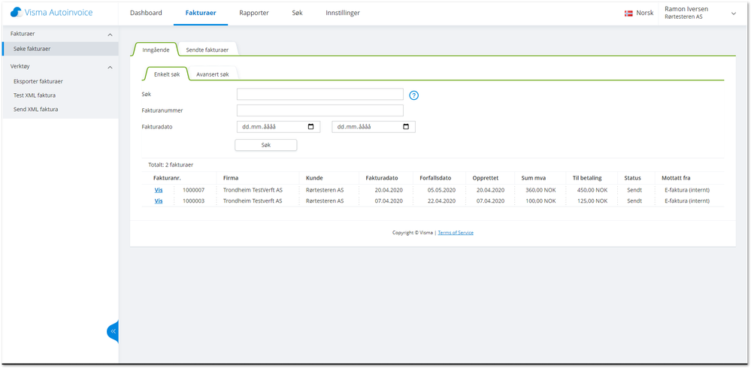Screen dimensions: 751x368
Task: Open the Terms of Service link
Action: point(456,233)
